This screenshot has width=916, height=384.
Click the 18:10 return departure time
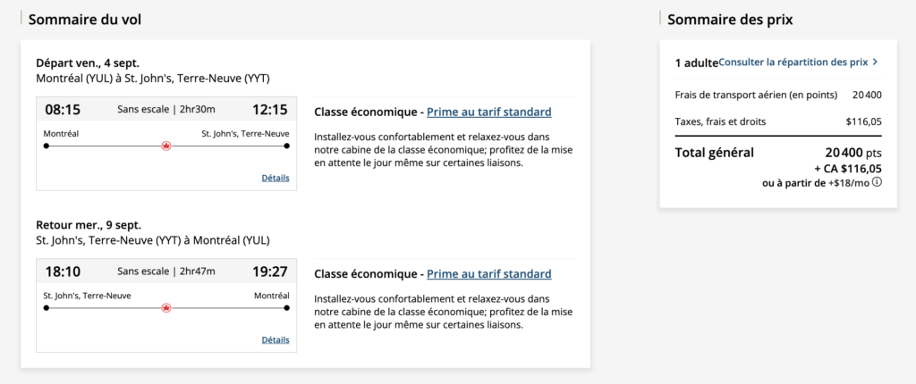63,271
